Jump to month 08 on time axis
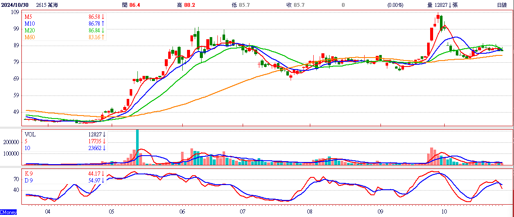The image size is (514, 217). coord(309,211)
